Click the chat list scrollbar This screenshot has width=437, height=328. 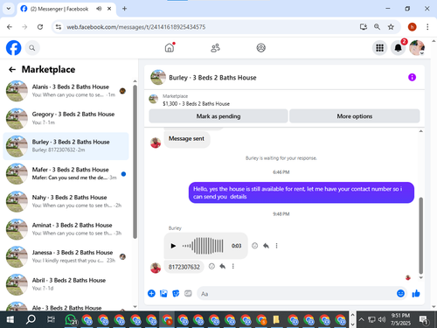click(x=135, y=162)
